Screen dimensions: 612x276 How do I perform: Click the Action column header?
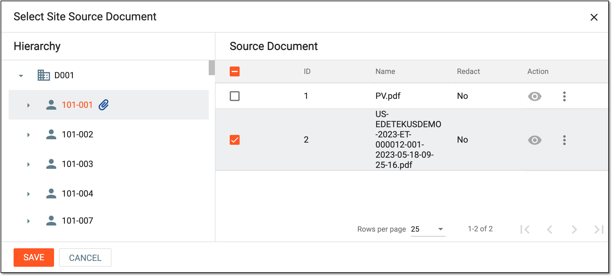[538, 71]
